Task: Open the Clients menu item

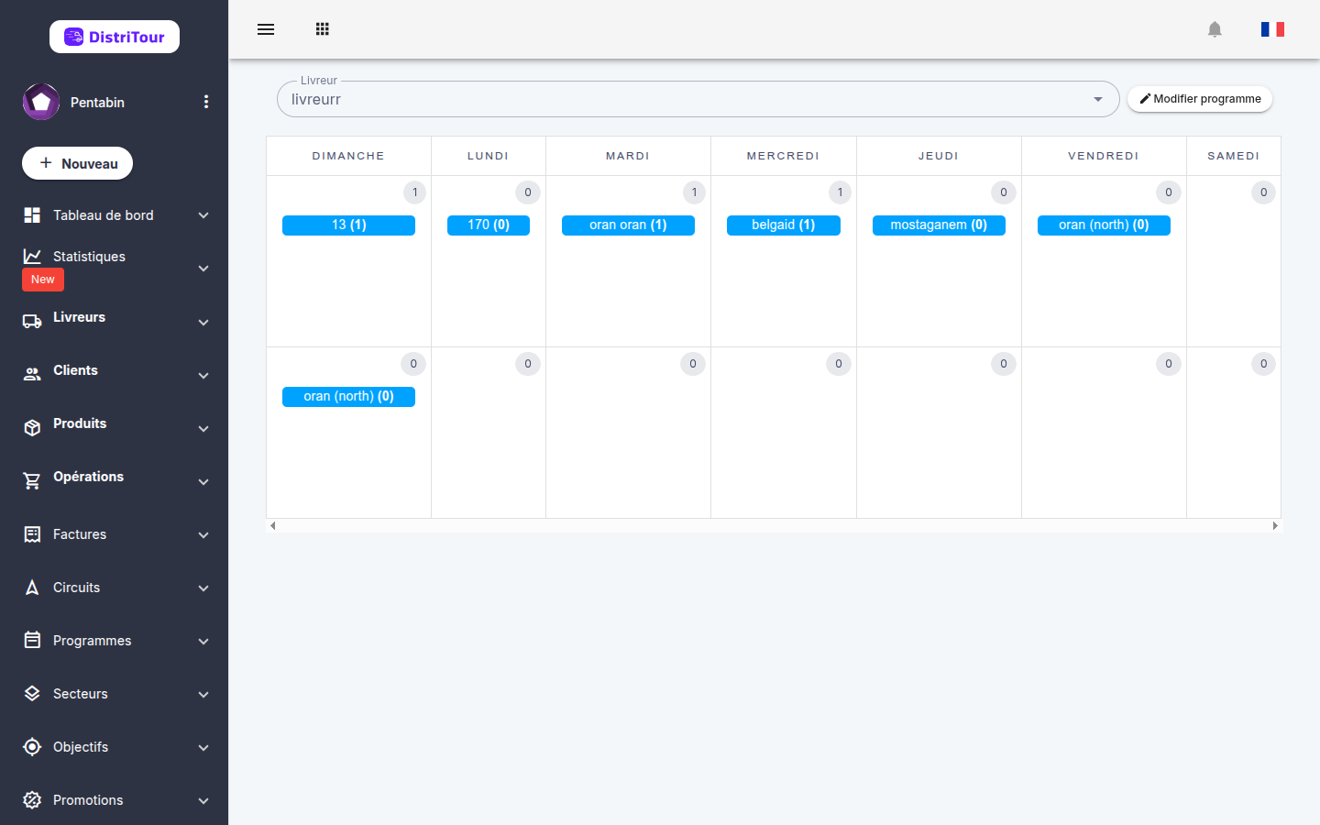Action: [115, 375]
